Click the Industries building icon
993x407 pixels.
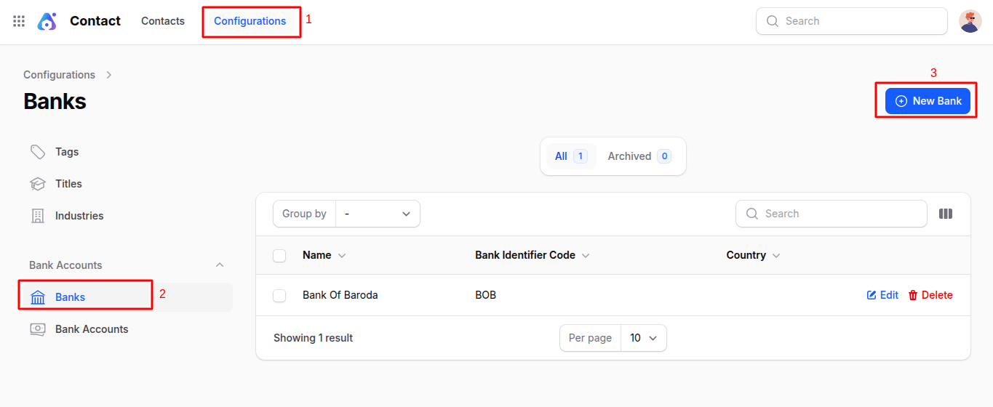pos(38,216)
